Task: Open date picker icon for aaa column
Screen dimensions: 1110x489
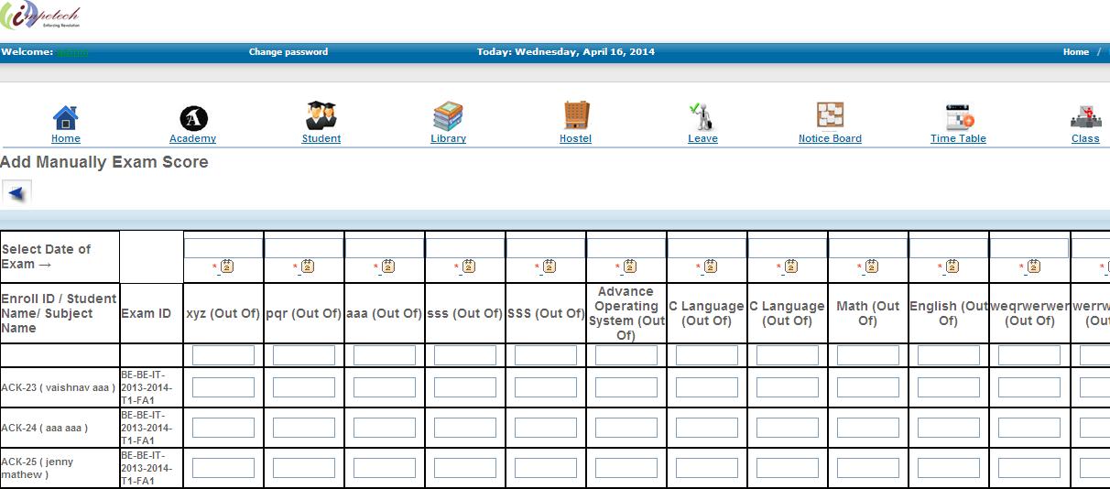Action: pyautogui.click(x=388, y=266)
